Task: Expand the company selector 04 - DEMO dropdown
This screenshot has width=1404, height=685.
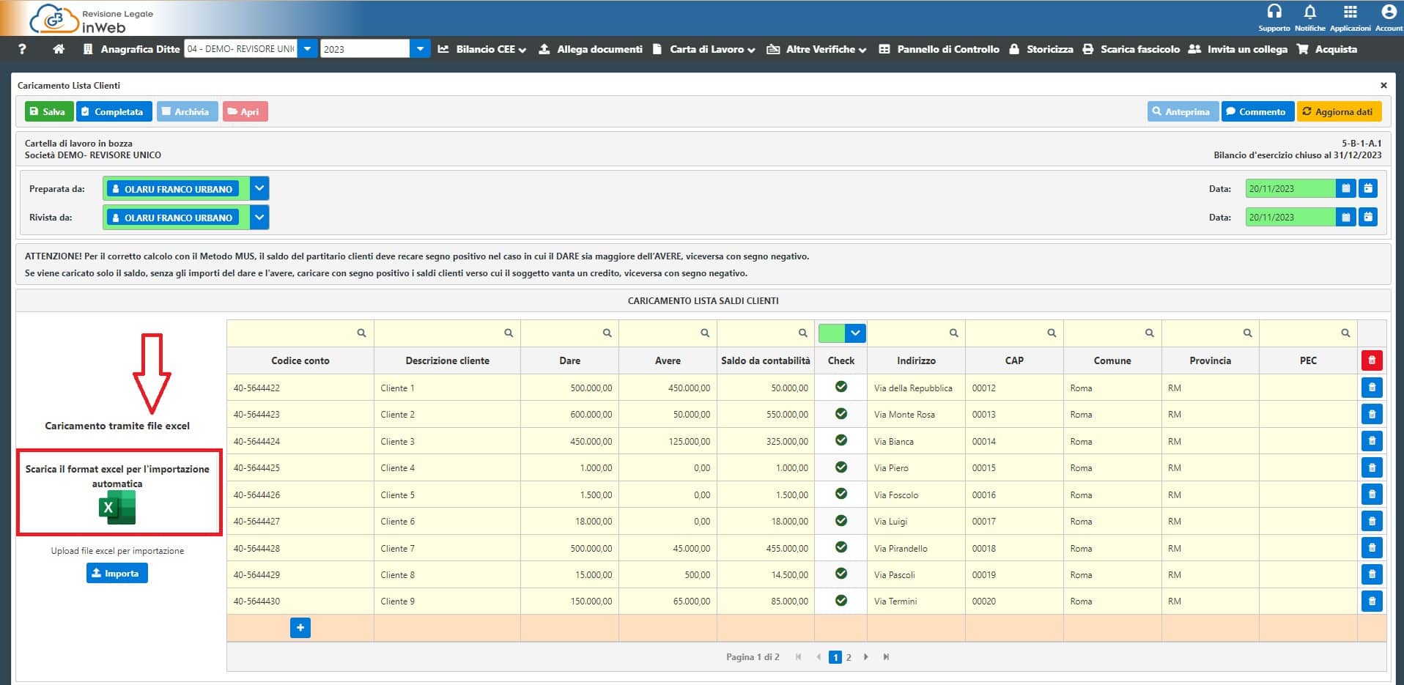Action: tap(308, 49)
